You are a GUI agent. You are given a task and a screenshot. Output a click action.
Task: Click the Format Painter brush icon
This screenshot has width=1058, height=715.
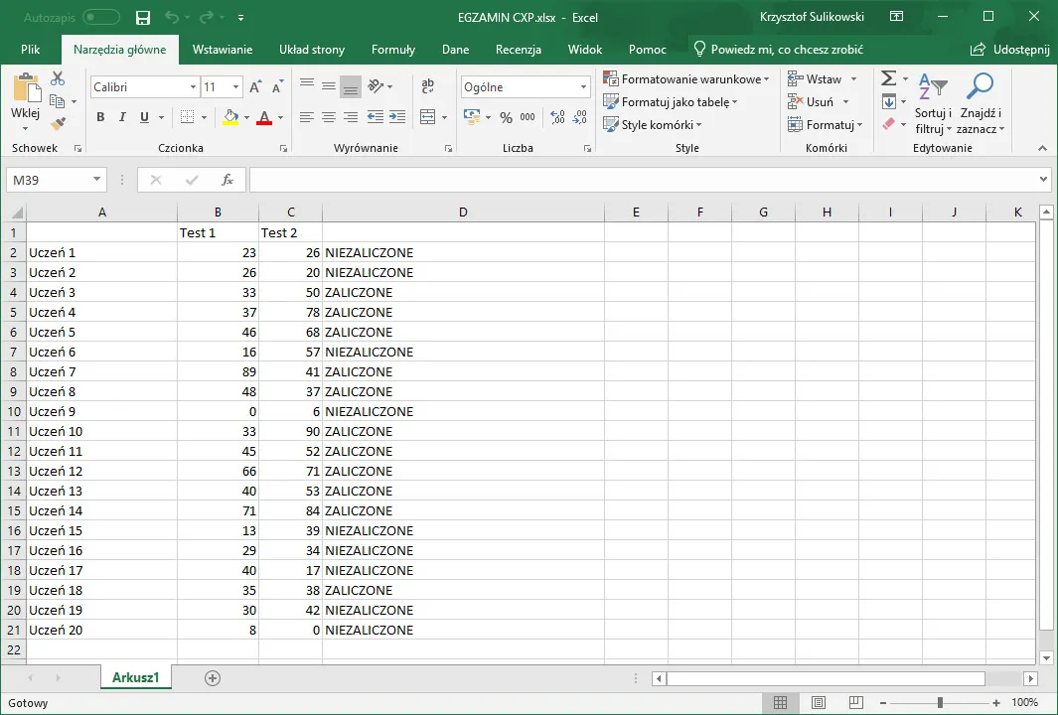click(x=58, y=124)
